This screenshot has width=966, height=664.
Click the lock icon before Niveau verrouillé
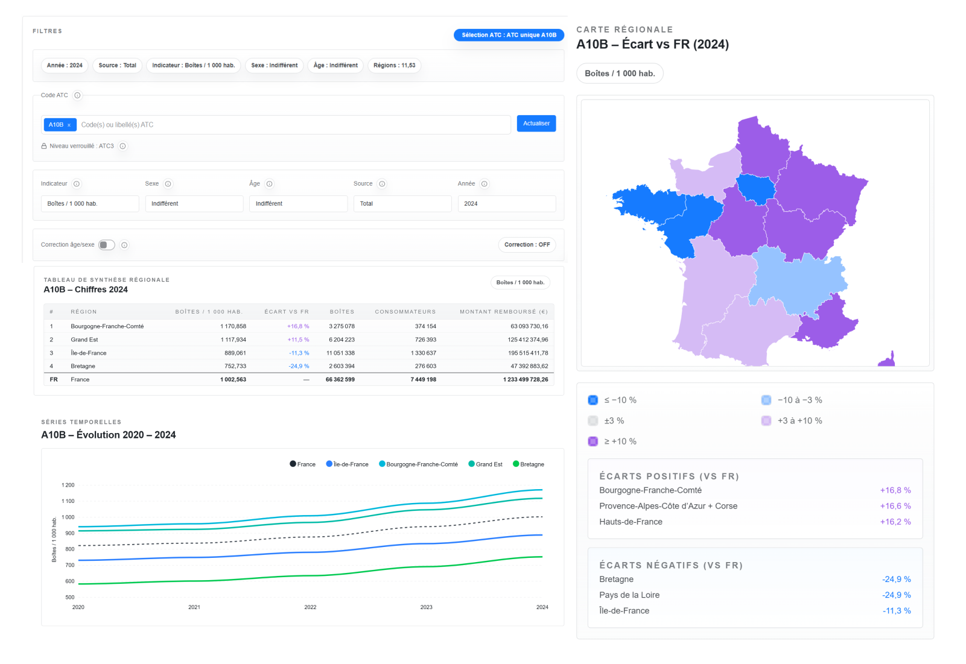tap(44, 146)
